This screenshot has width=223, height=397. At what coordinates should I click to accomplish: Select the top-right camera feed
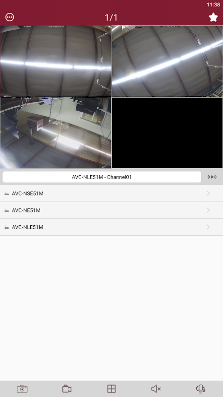pyautogui.click(x=167, y=61)
